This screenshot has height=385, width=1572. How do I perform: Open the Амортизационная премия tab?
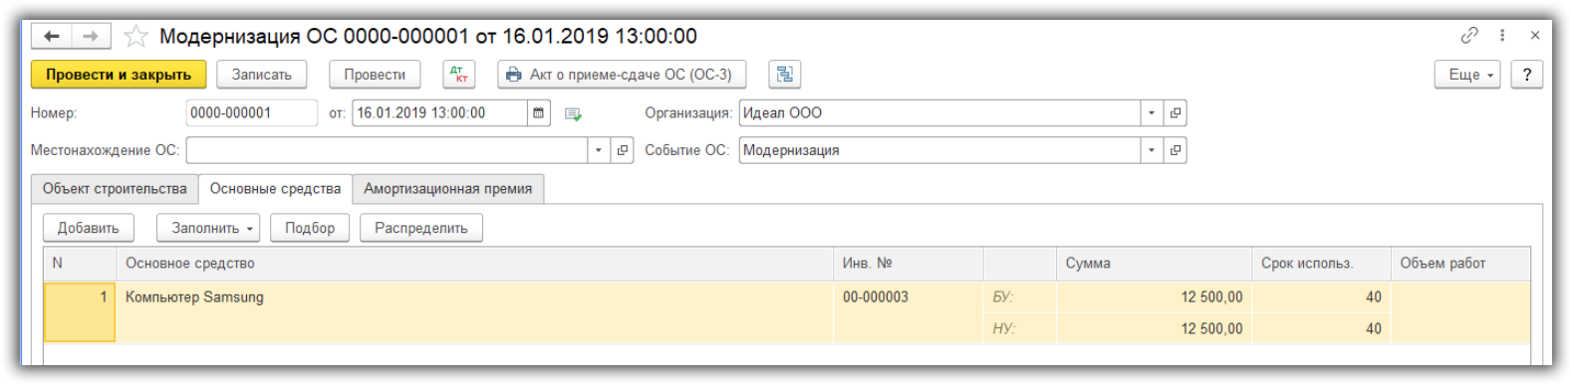click(x=447, y=189)
